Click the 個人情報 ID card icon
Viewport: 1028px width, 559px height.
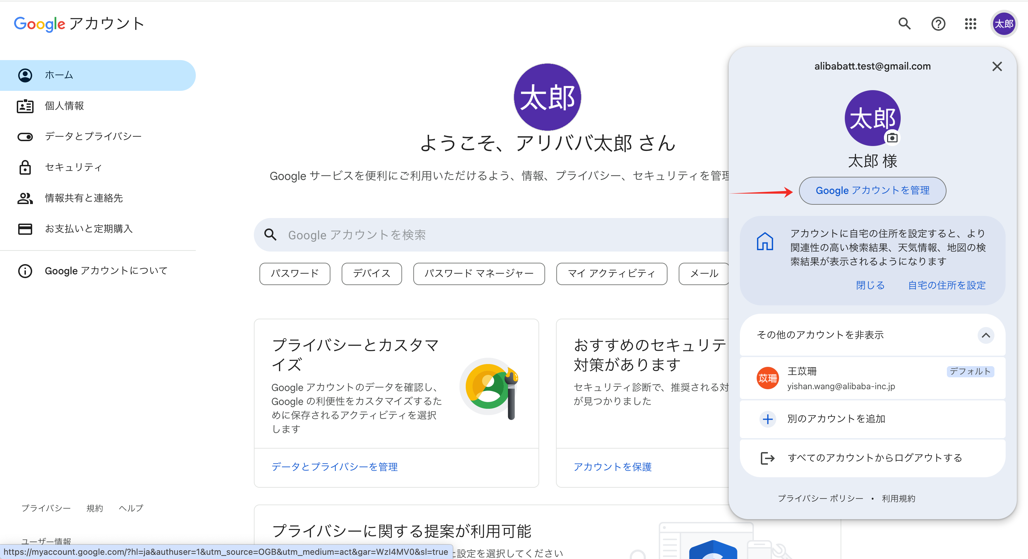(25, 106)
